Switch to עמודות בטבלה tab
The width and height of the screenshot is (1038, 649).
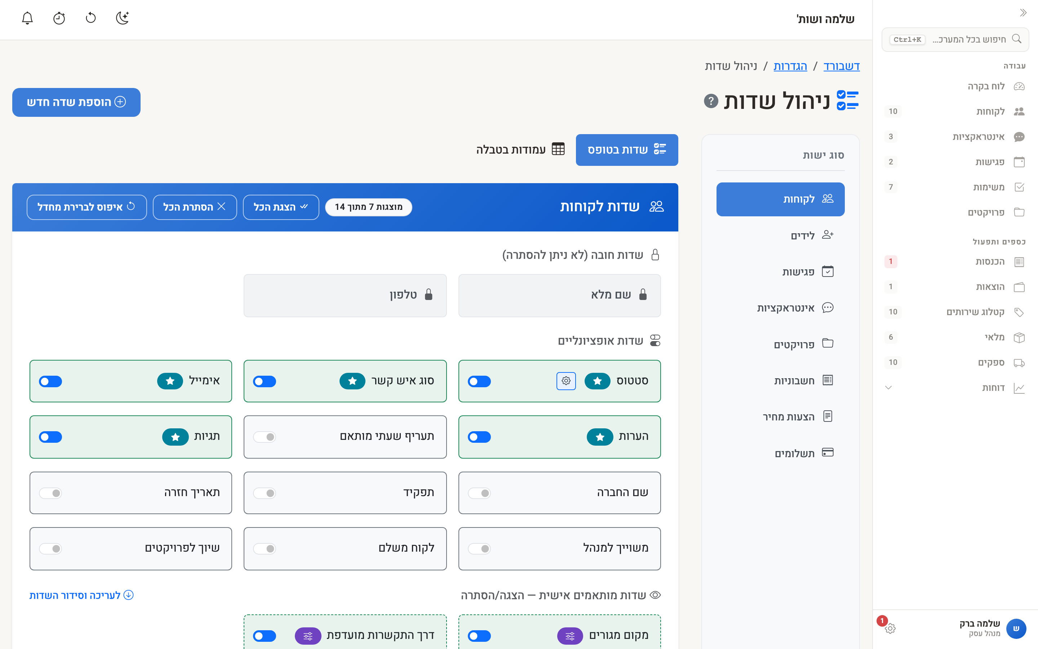(520, 150)
